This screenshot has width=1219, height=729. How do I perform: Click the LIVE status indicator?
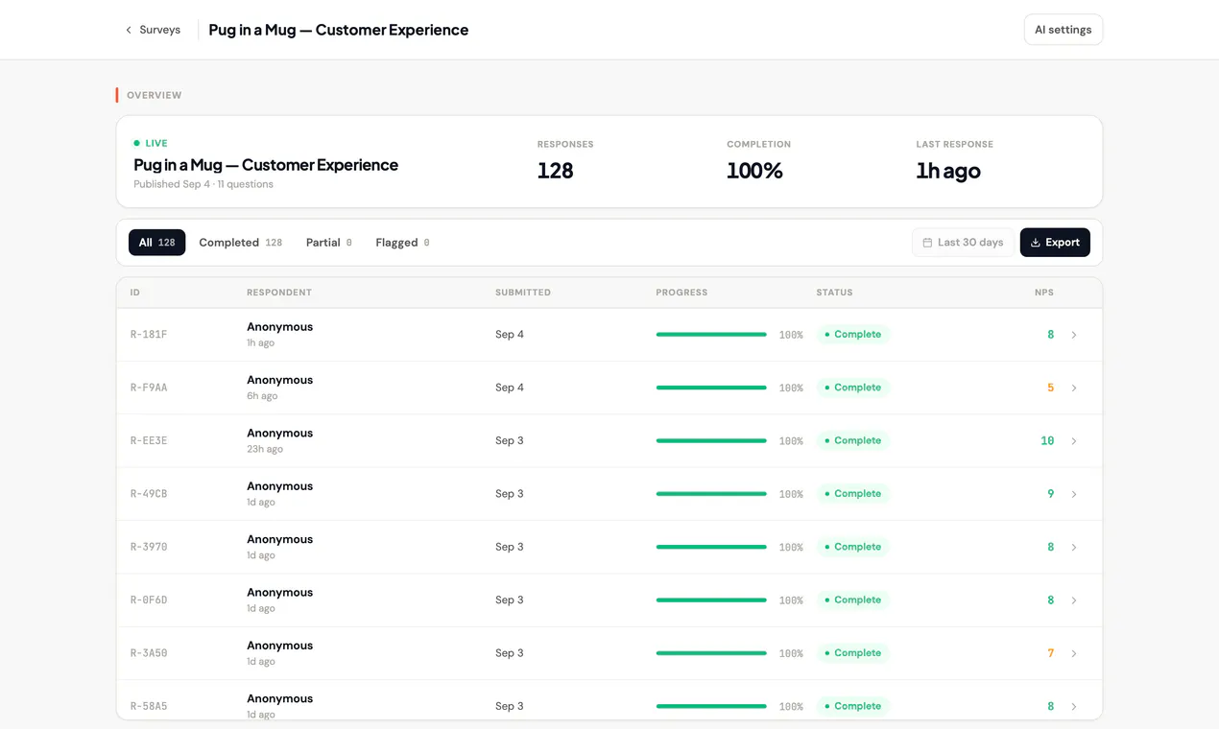[x=151, y=143]
